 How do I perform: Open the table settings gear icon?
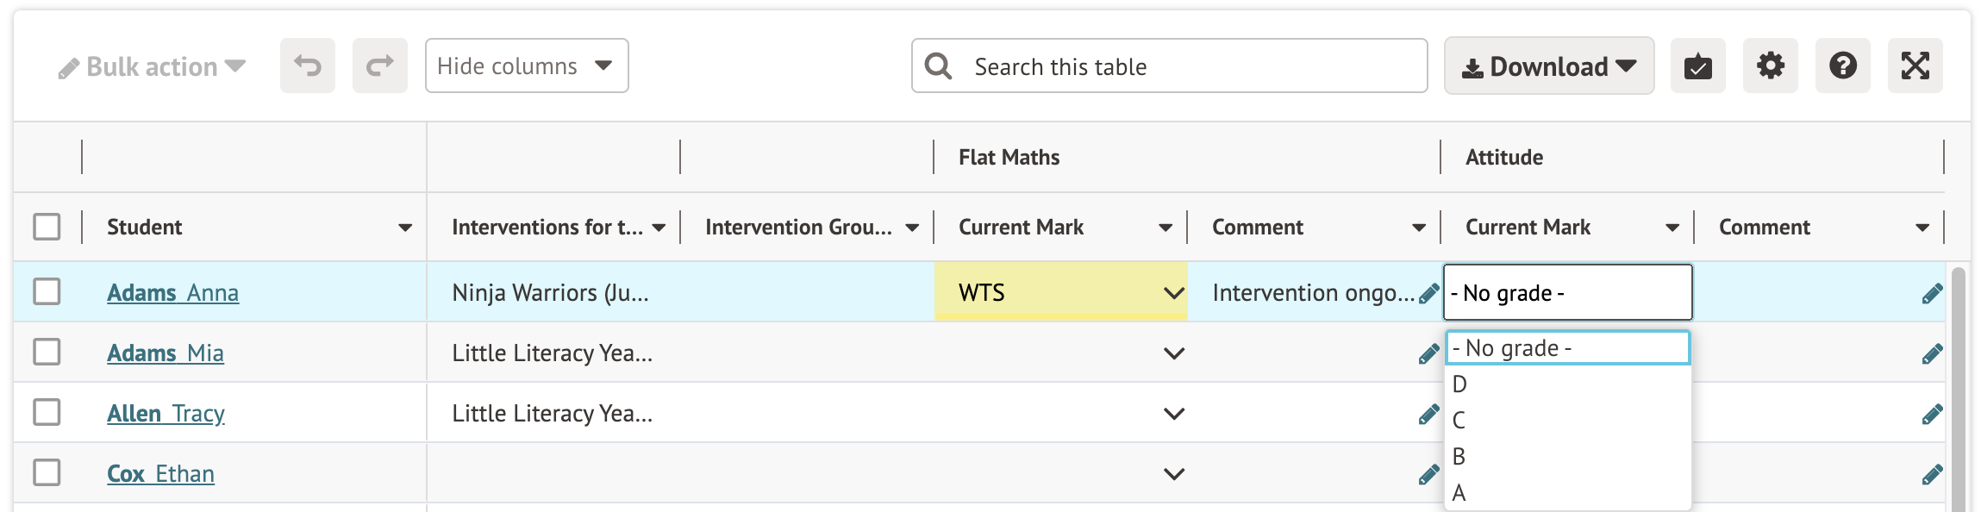coord(1770,66)
